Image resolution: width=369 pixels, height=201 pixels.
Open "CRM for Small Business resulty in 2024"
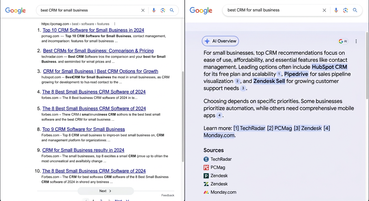pyautogui.click(x=83, y=150)
